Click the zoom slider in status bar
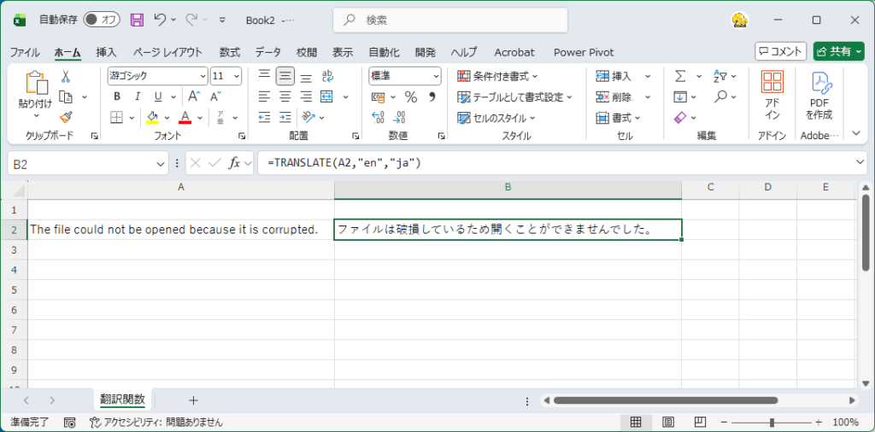The width and height of the screenshot is (875, 432). [x=772, y=423]
